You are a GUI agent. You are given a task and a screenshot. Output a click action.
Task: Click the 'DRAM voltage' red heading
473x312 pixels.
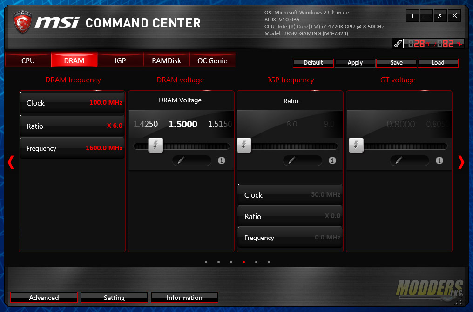point(180,80)
